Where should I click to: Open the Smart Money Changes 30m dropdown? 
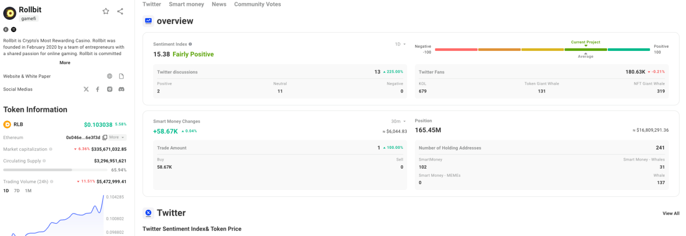399,121
